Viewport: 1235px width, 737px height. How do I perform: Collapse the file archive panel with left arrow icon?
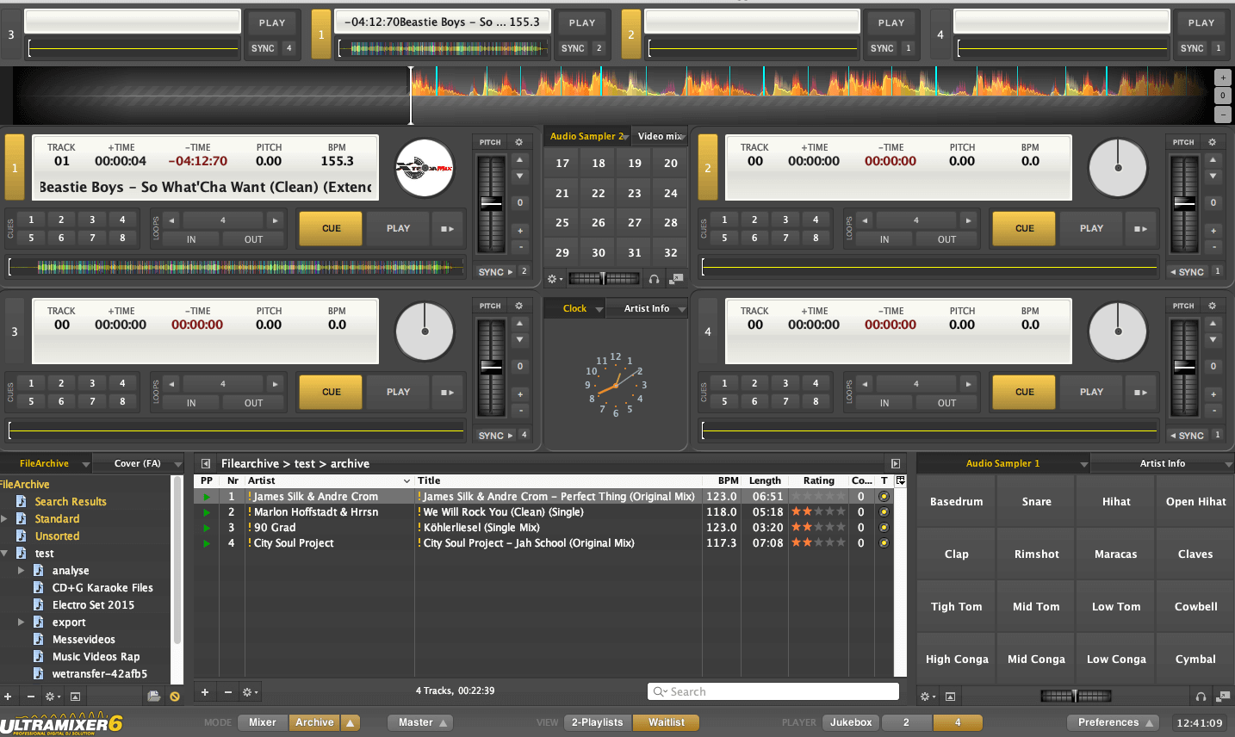click(206, 464)
